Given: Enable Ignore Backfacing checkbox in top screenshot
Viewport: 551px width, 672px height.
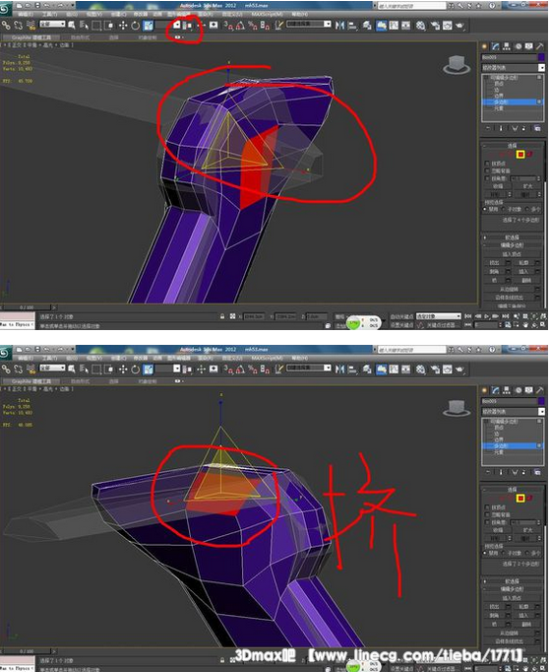Looking at the screenshot, I should coord(487,170).
